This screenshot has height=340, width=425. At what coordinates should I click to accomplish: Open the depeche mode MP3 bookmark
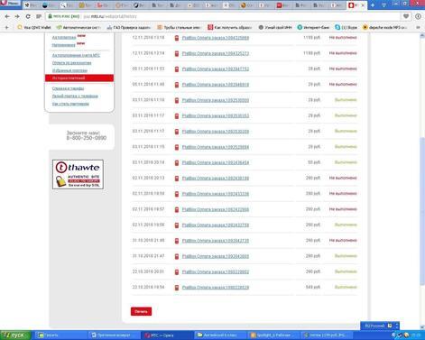click(x=384, y=27)
